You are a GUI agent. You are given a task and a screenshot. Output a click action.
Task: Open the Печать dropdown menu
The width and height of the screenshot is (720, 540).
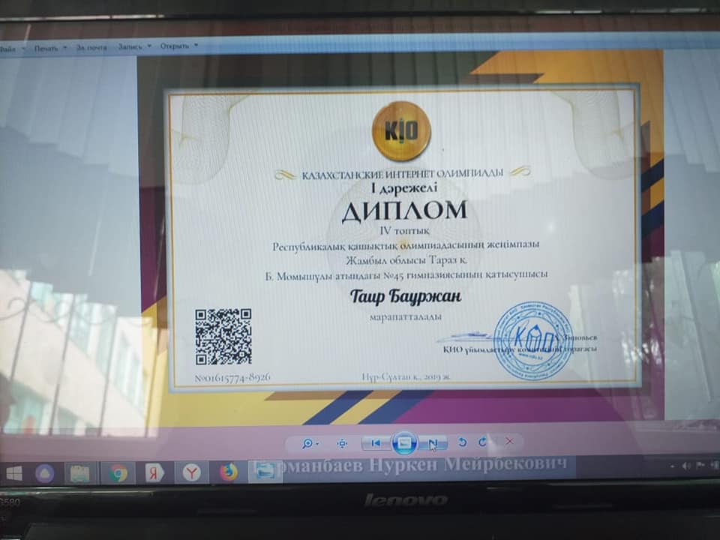click(x=50, y=48)
